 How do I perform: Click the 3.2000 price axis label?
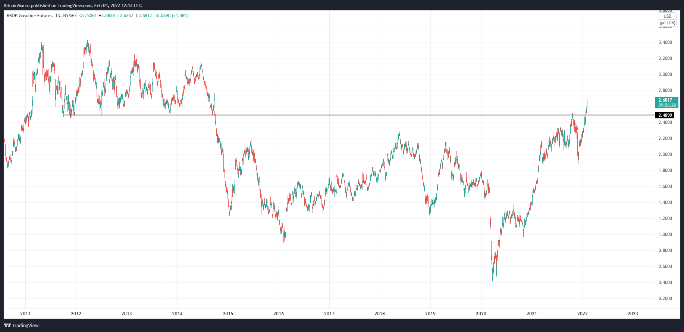[x=665, y=58]
